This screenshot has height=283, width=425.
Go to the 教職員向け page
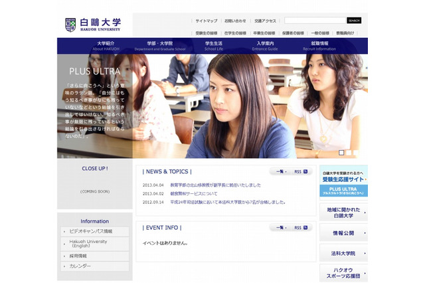pyautogui.click(x=345, y=33)
